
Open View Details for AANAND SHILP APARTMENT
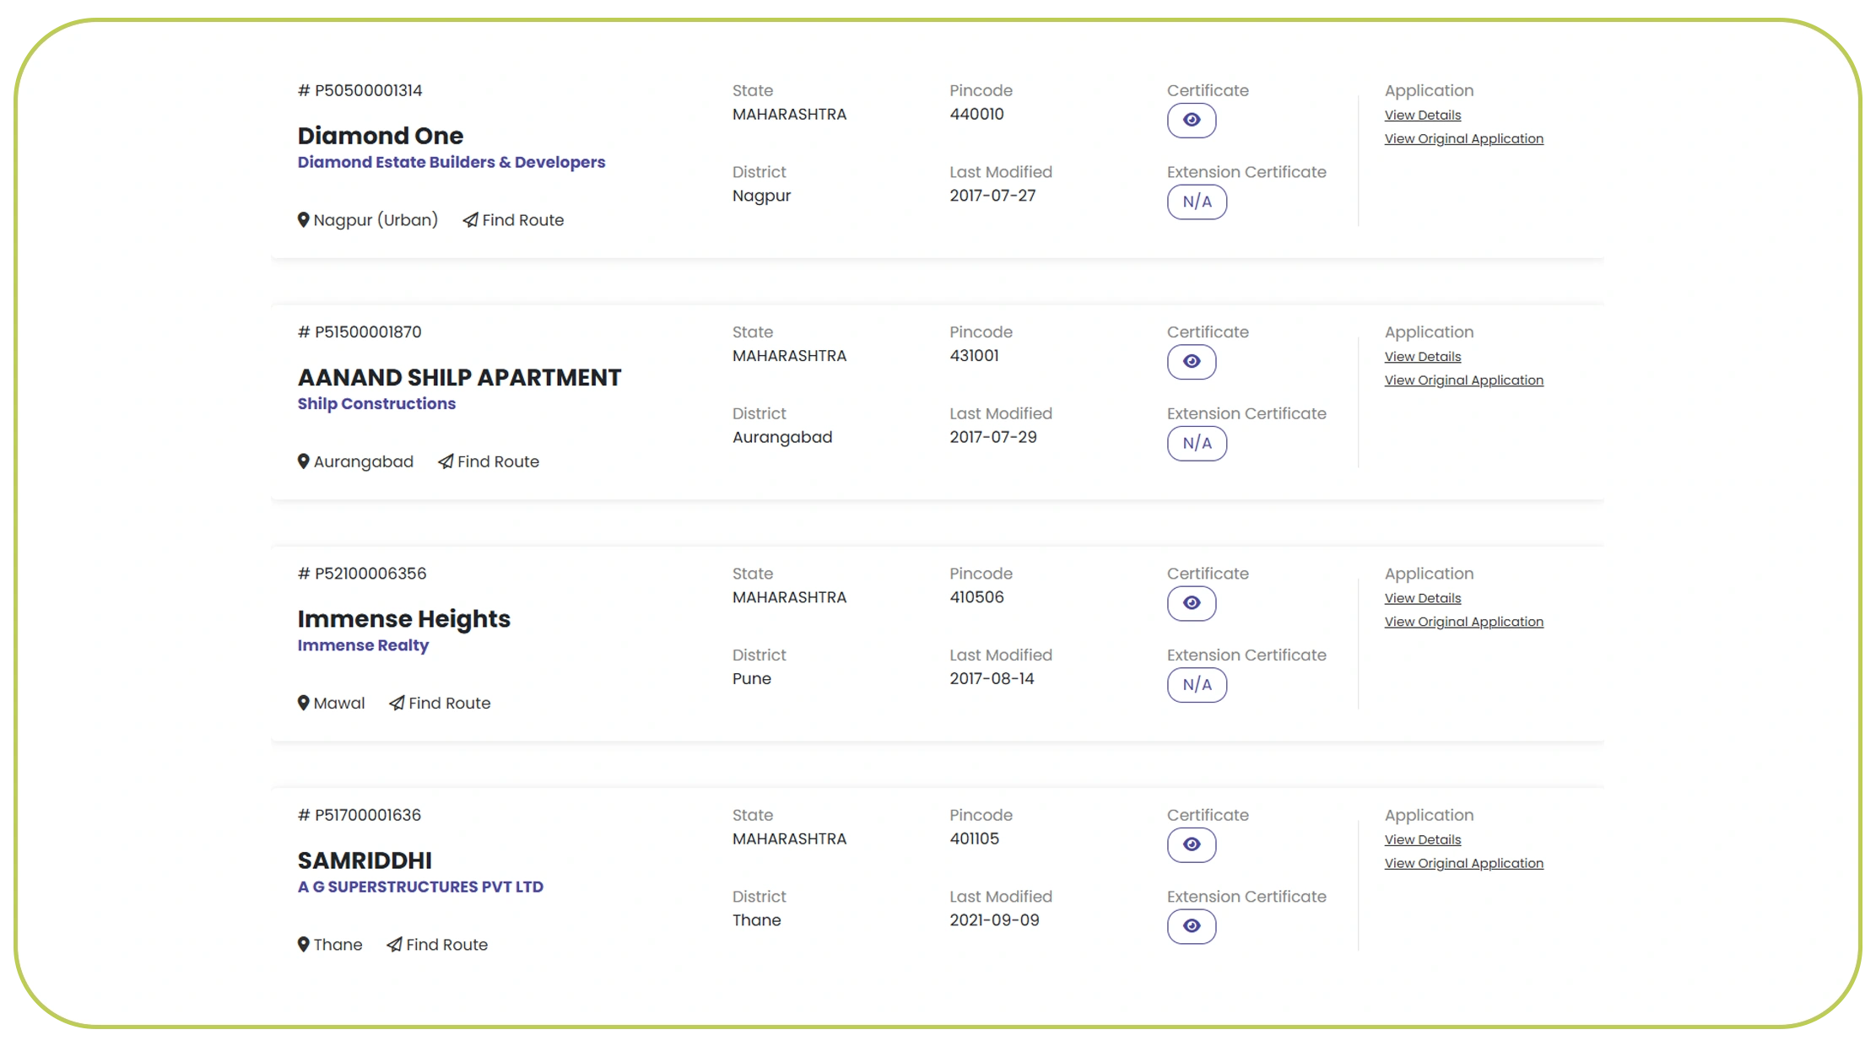coord(1422,357)
